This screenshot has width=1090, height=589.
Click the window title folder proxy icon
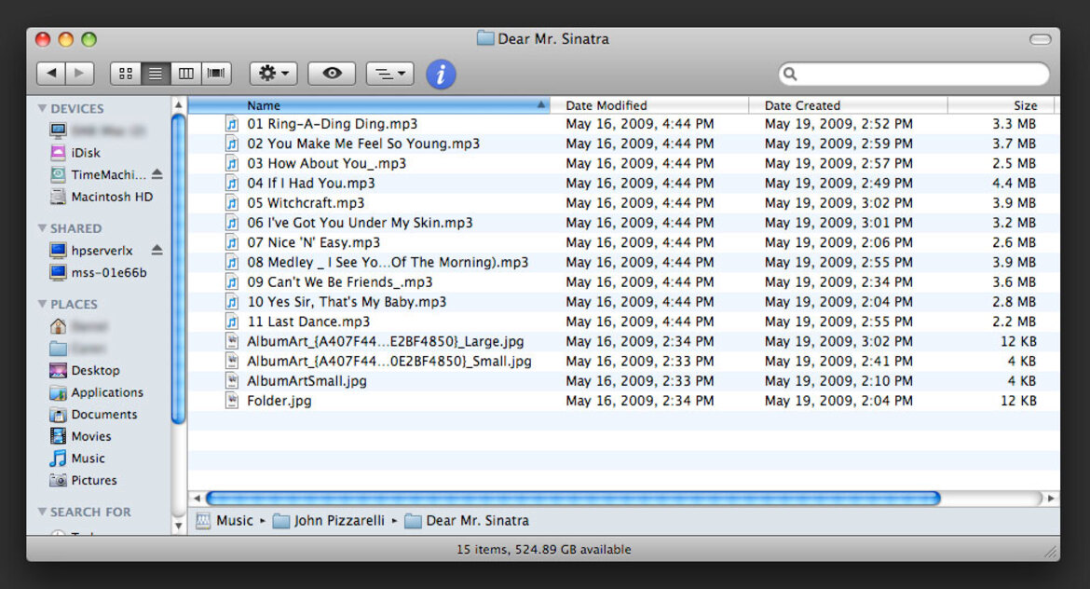tap(485, 38)
